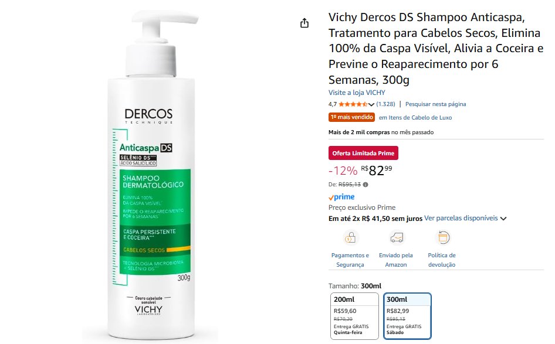Viewport: 555px width, 344px height.
Task: Click the Oferta Limitada Prime badge
Action: pyautogui.click(x=363, y=153)
